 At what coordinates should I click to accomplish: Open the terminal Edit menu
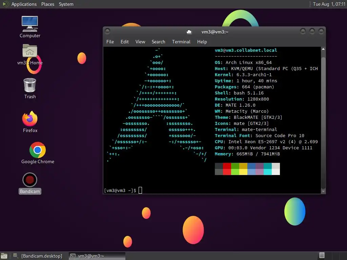[x=125, y=42]
